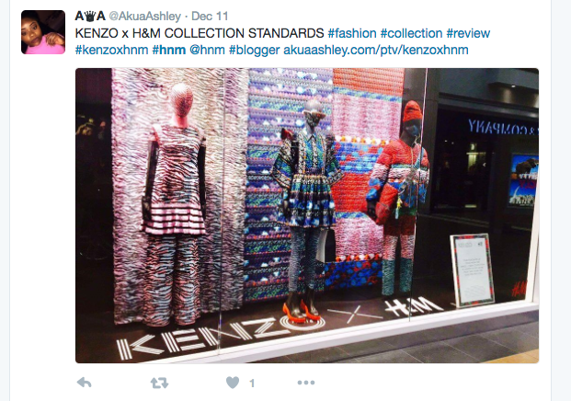Click the reply arrow icon
Screen dimensions: 571x401
click(84, 383)
